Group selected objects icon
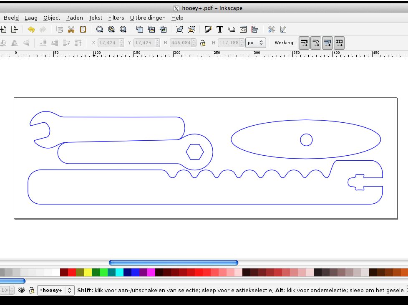The height and width of the screenshot is (306, 408). coord(179,29)
